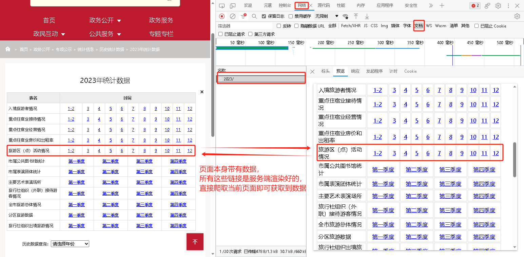Import a HAR file

pos(356,16)
